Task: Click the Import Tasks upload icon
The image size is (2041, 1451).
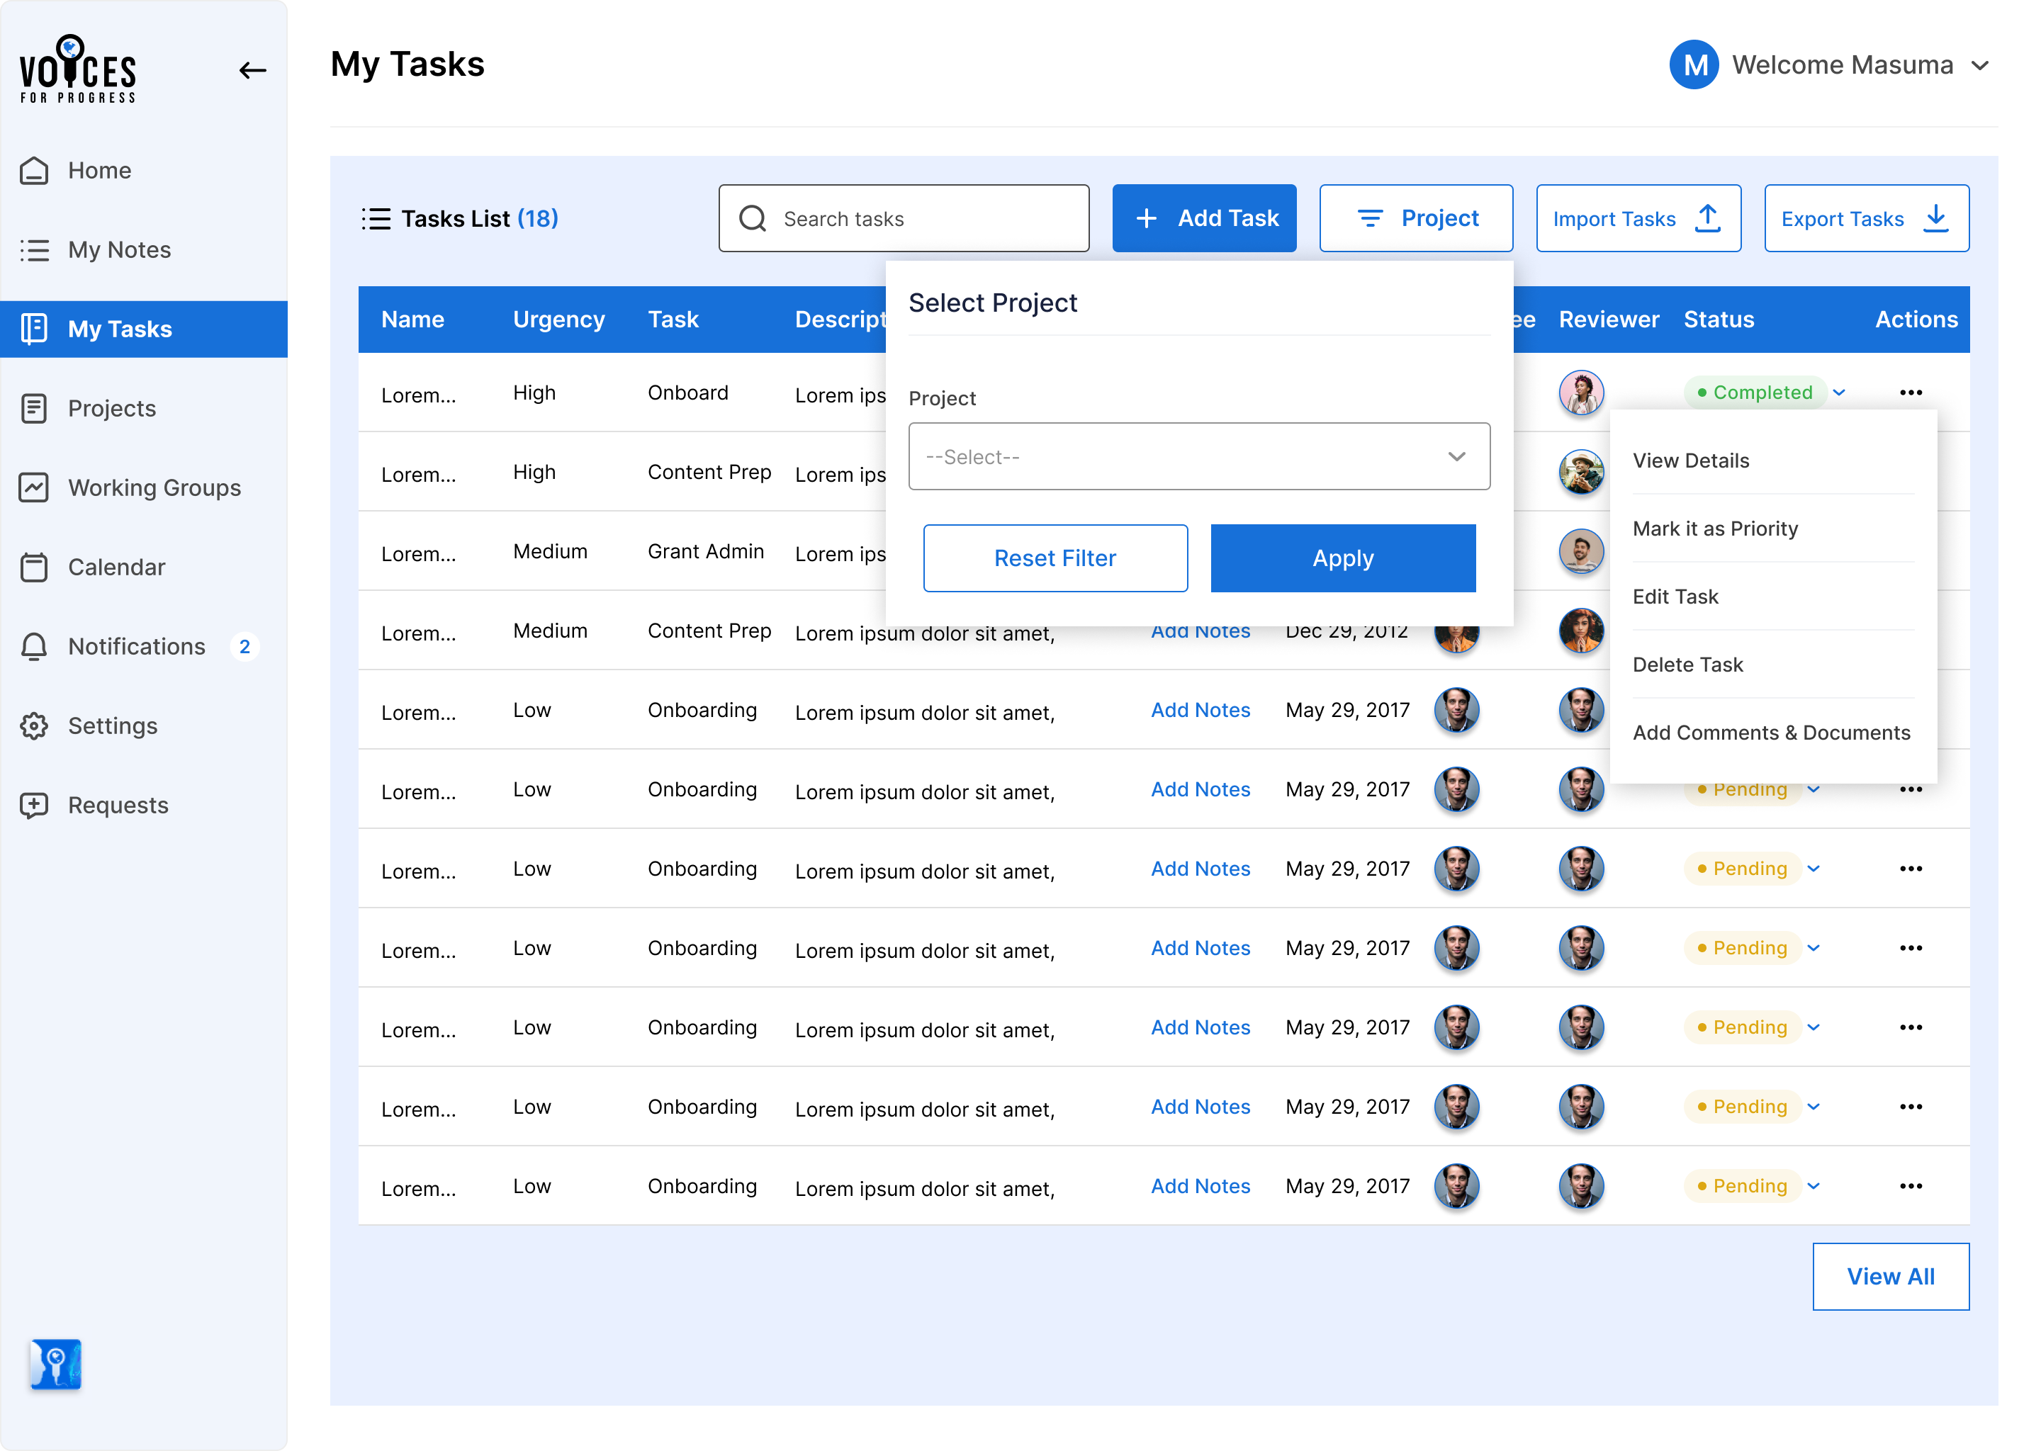Action: tap(1708, 218)
